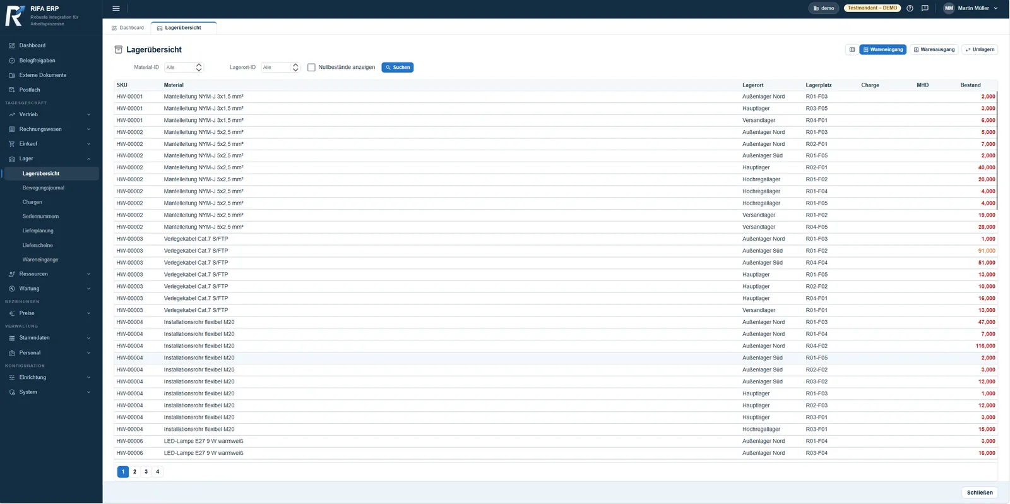Go to page 4 of the table
This screenshot has height=504, width=1010.
pos(158,472)
